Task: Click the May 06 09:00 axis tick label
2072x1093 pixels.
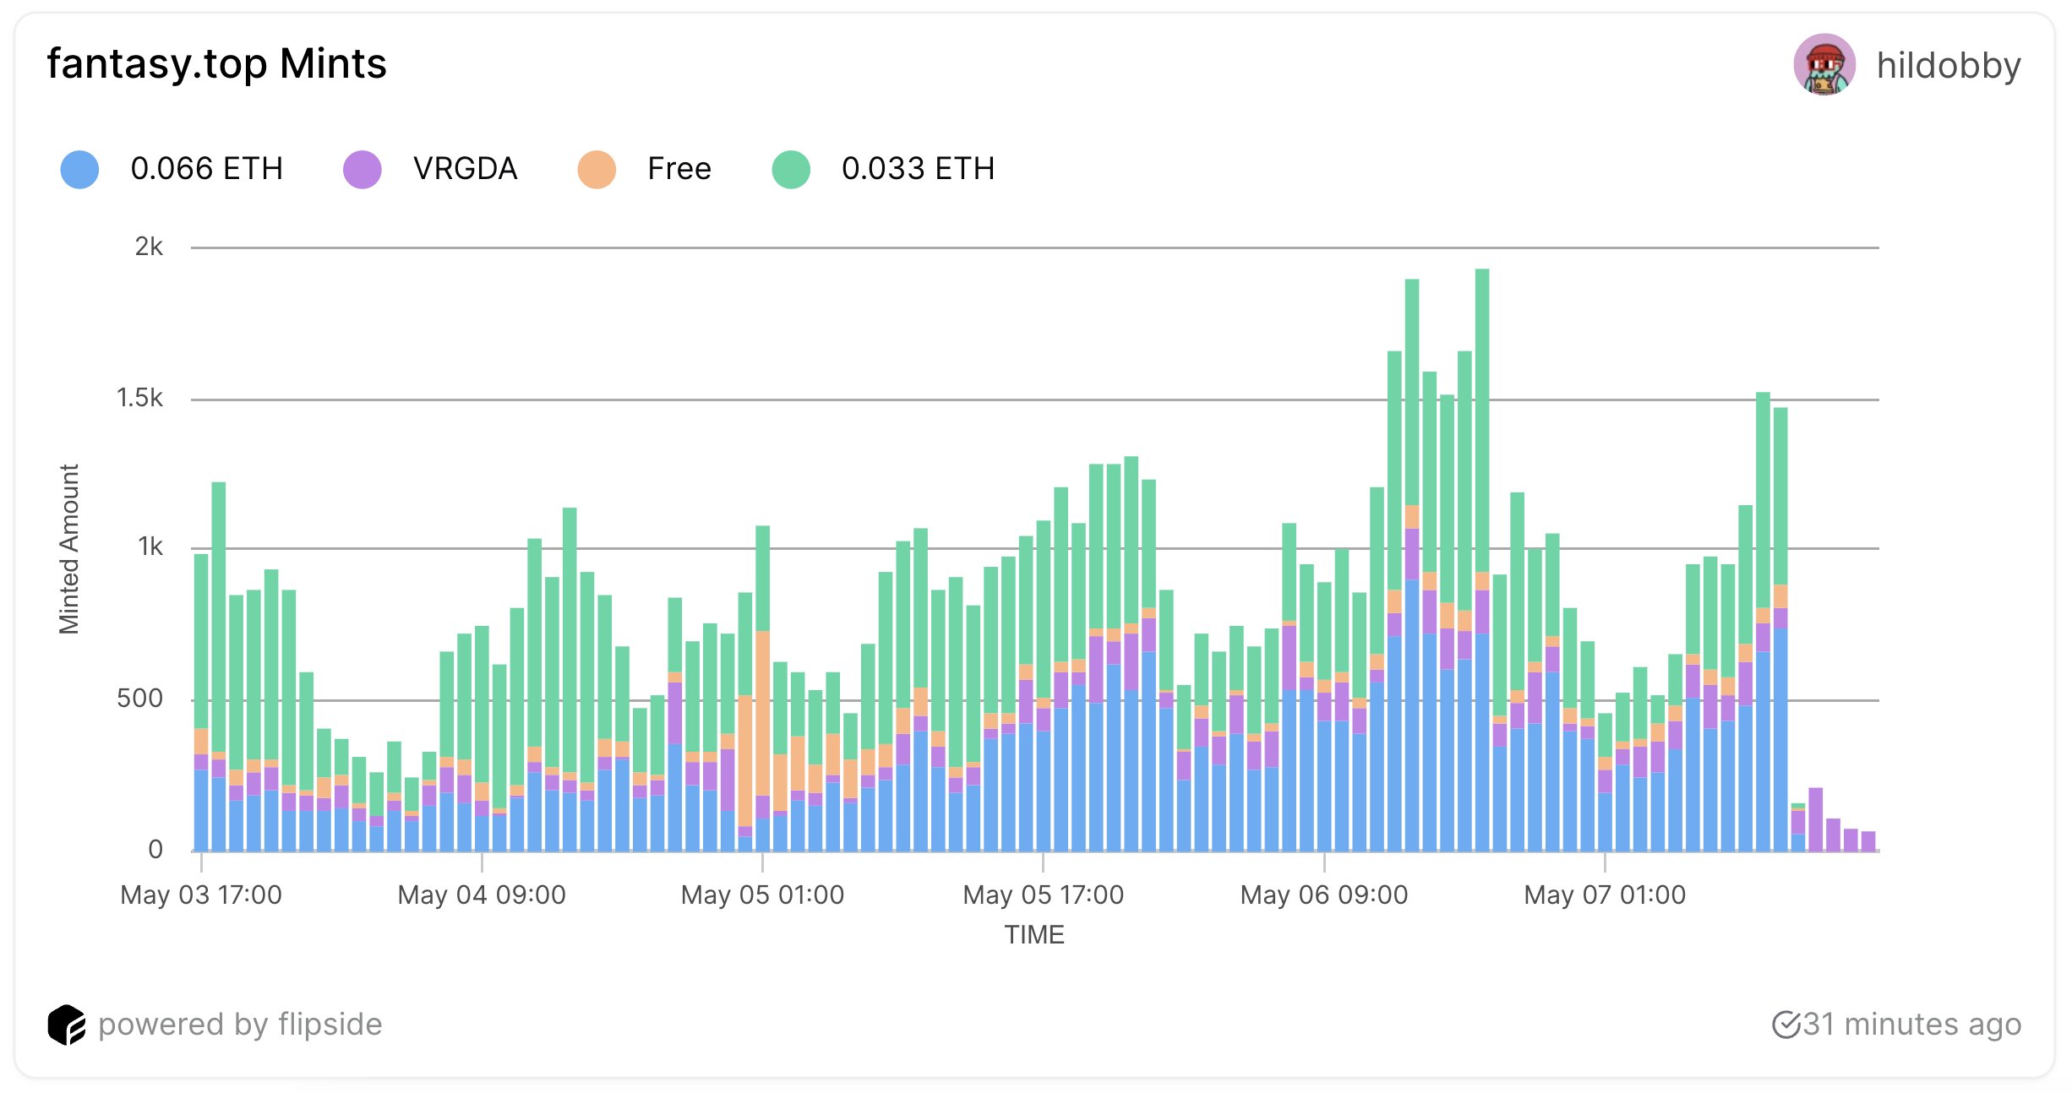Action: click(1323, 895)
